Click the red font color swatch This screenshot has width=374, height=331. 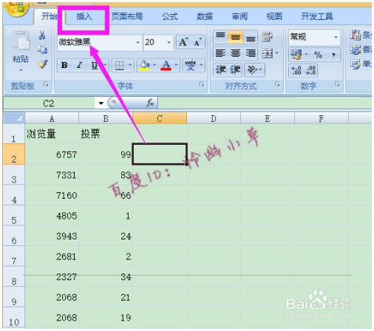click(x=166, y=65)
